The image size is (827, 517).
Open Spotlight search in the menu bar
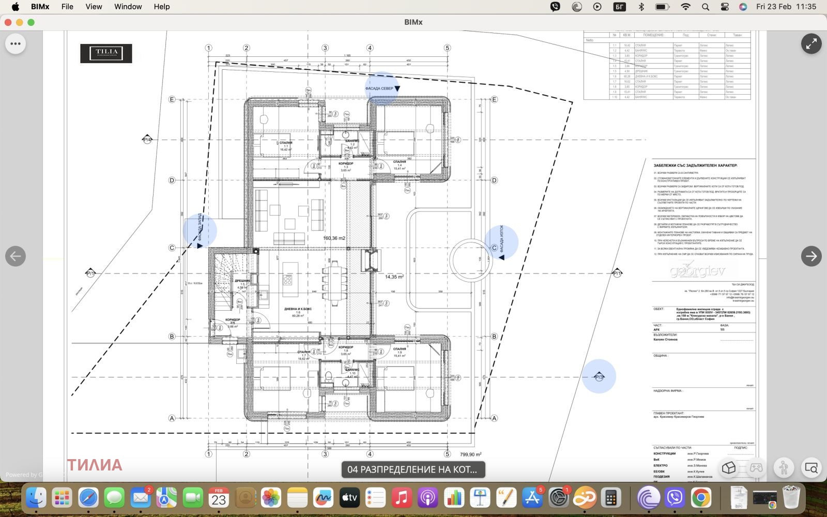tap(706, 7)
